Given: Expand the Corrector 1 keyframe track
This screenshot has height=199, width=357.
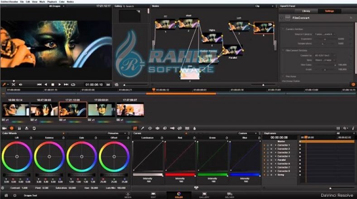Looking at the screenshot, I should (x=275, y=145).
